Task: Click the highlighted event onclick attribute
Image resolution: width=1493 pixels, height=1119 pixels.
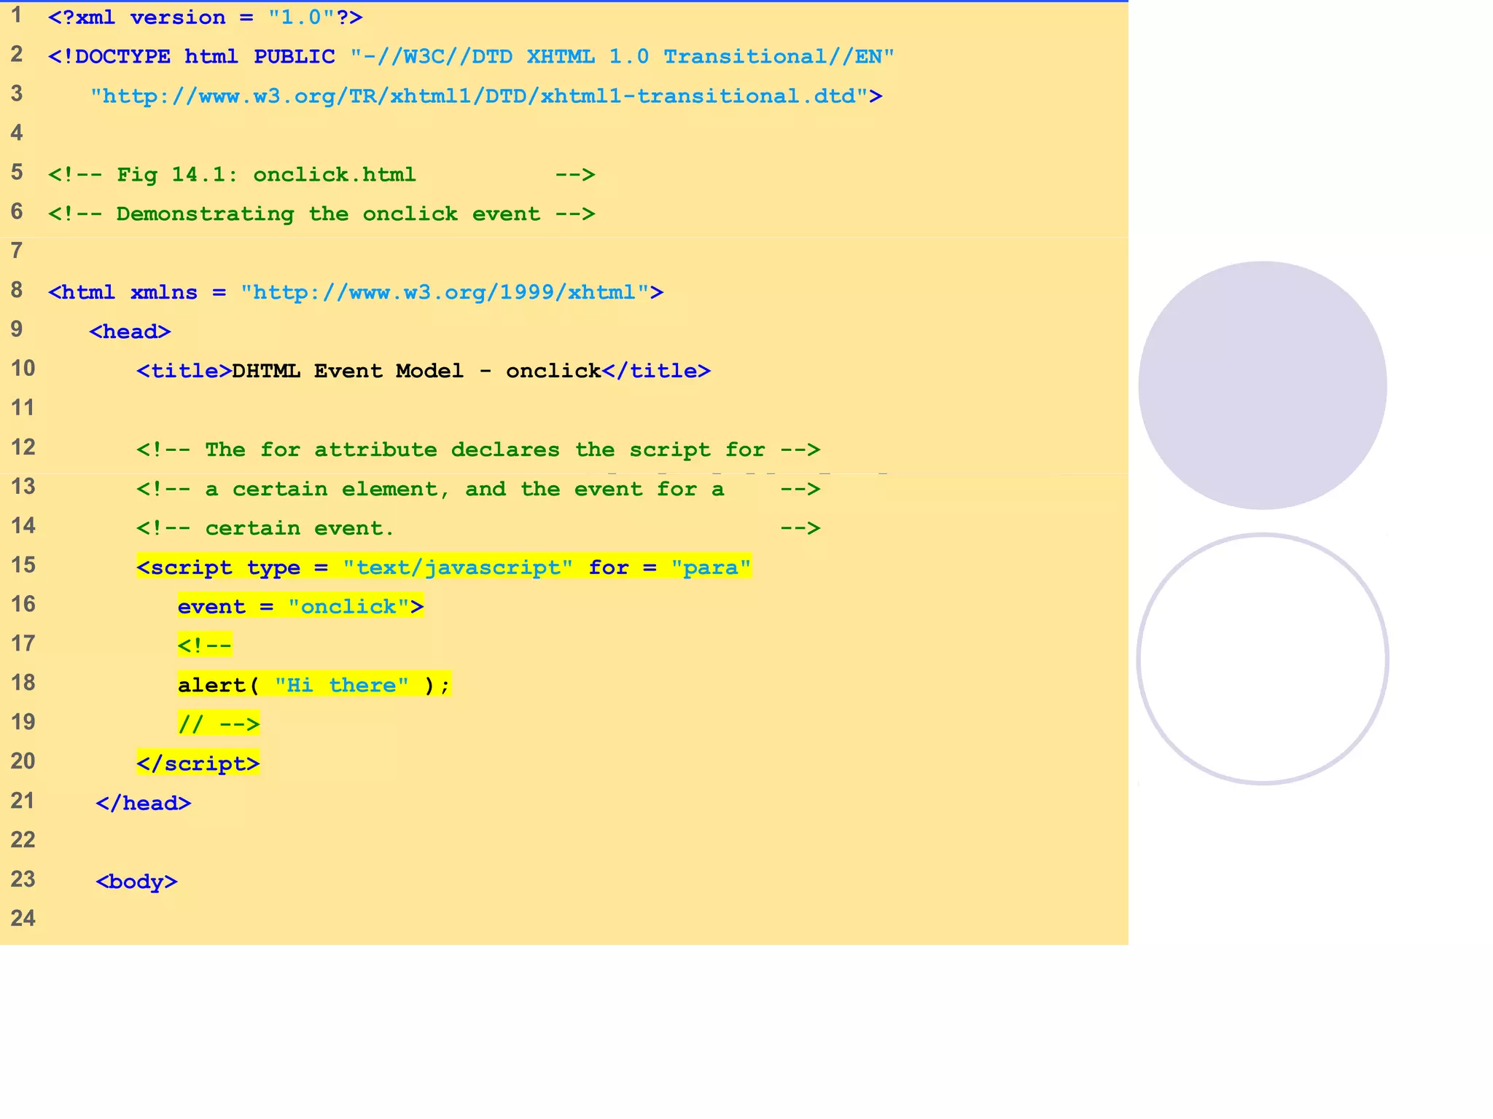Action: [300, 607]
